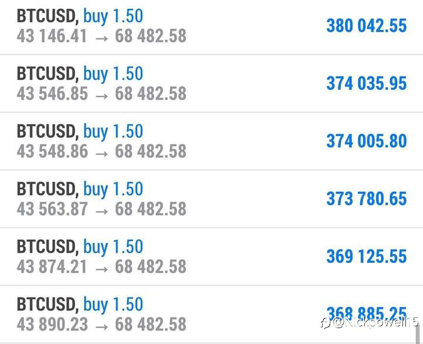Select the profit amount 369 125.55
The width and height of the screenshot is (423, 344).
click(367, 256)
